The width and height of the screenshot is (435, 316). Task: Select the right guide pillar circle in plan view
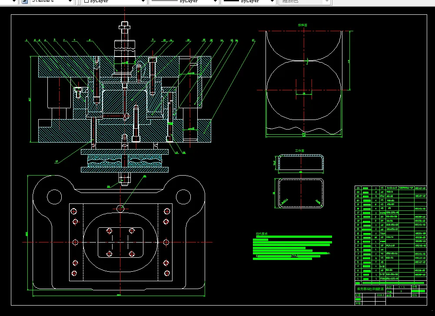click(183, 197)
